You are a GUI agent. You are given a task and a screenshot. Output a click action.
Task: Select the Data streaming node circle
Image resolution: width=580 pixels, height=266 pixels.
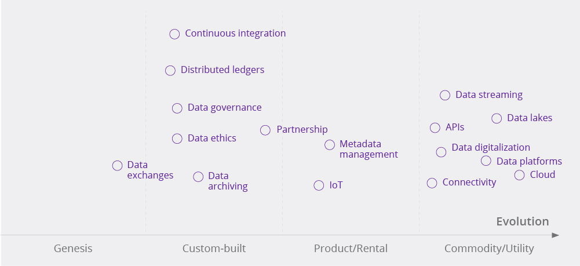[x=445, y=96]
